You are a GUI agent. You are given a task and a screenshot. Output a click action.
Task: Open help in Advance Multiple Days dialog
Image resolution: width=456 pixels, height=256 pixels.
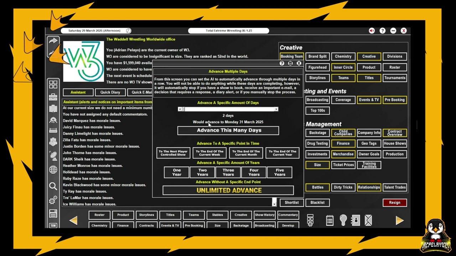(x=282, y=63)
